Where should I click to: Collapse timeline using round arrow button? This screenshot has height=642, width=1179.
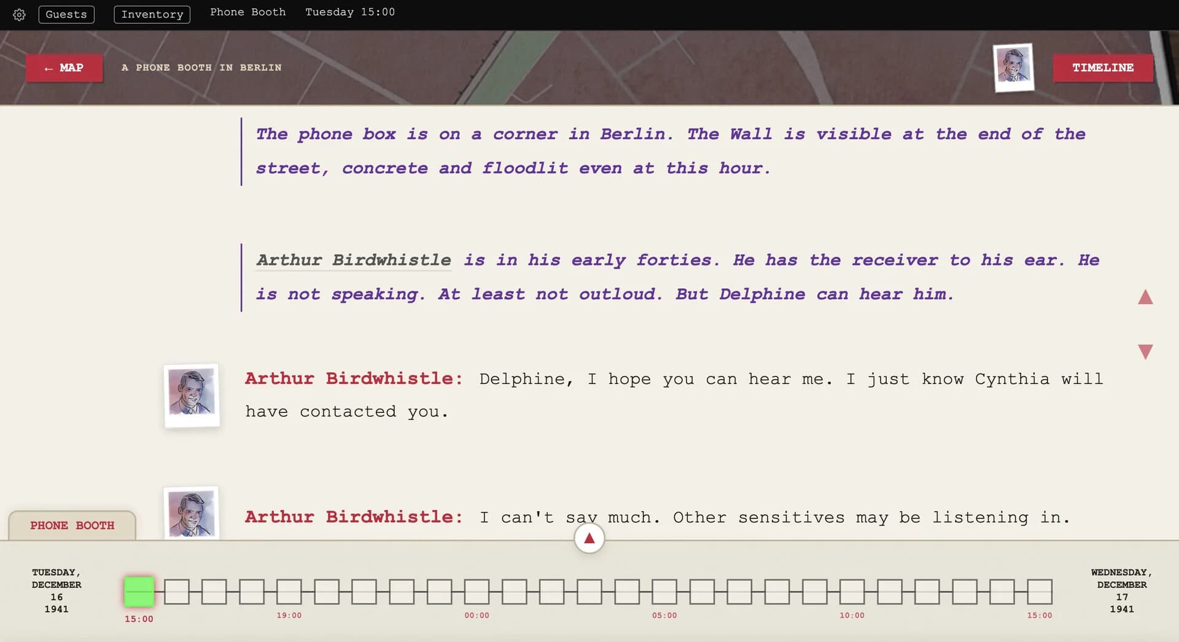(589, 538)
